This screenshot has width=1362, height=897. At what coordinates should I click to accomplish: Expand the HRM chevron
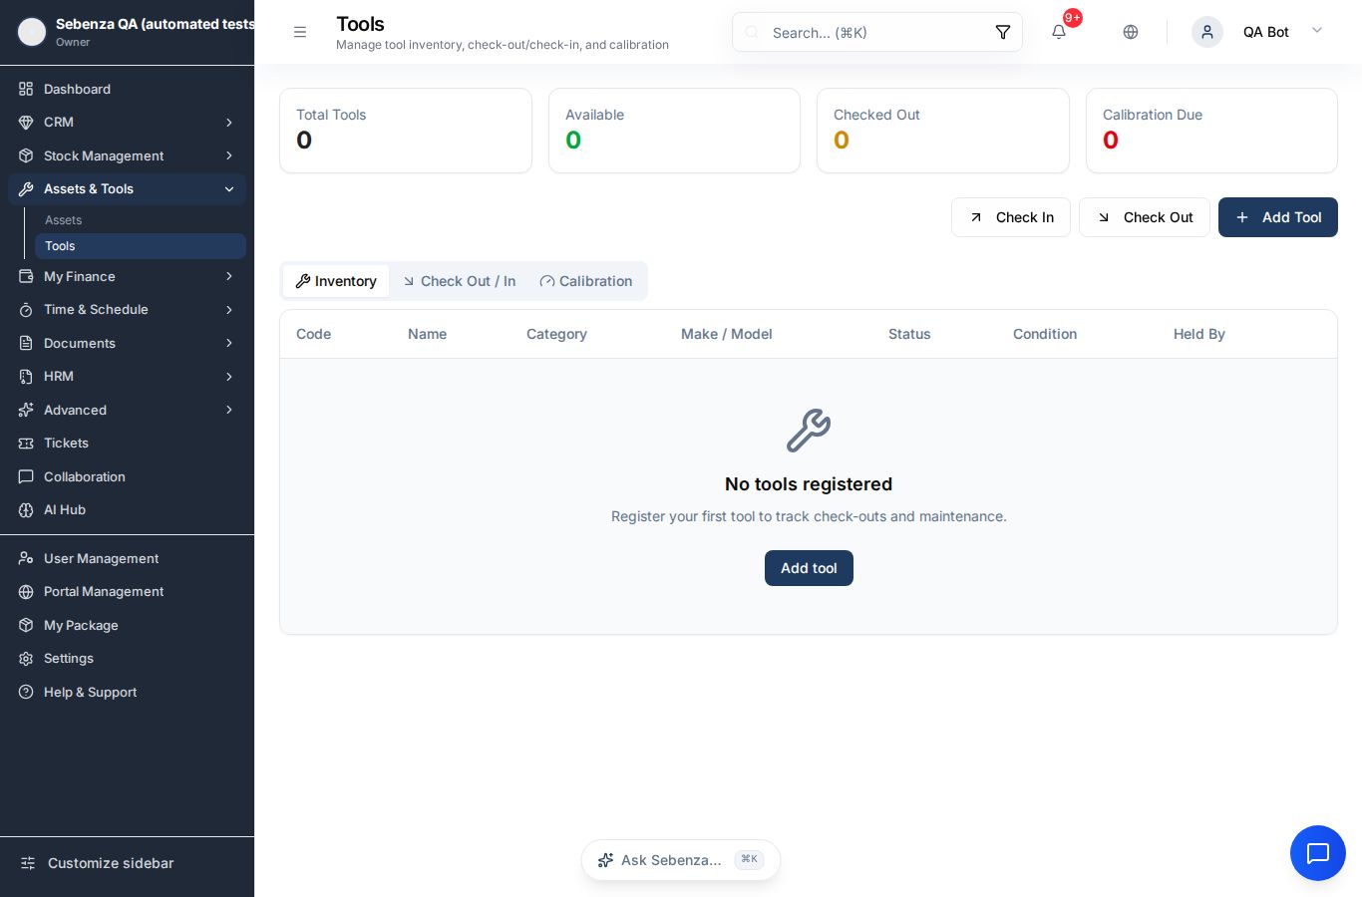[229, 376]
